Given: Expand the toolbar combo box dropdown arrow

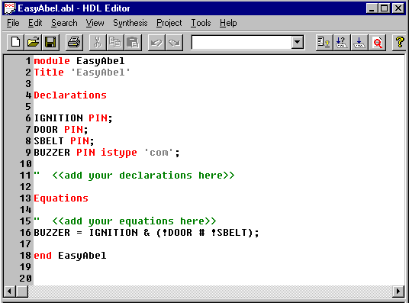Looking at the screenshot, I should (x=297, y=42).
